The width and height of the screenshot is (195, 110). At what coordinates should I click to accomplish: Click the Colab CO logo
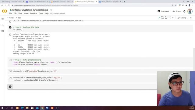click(x=5, y=11)
